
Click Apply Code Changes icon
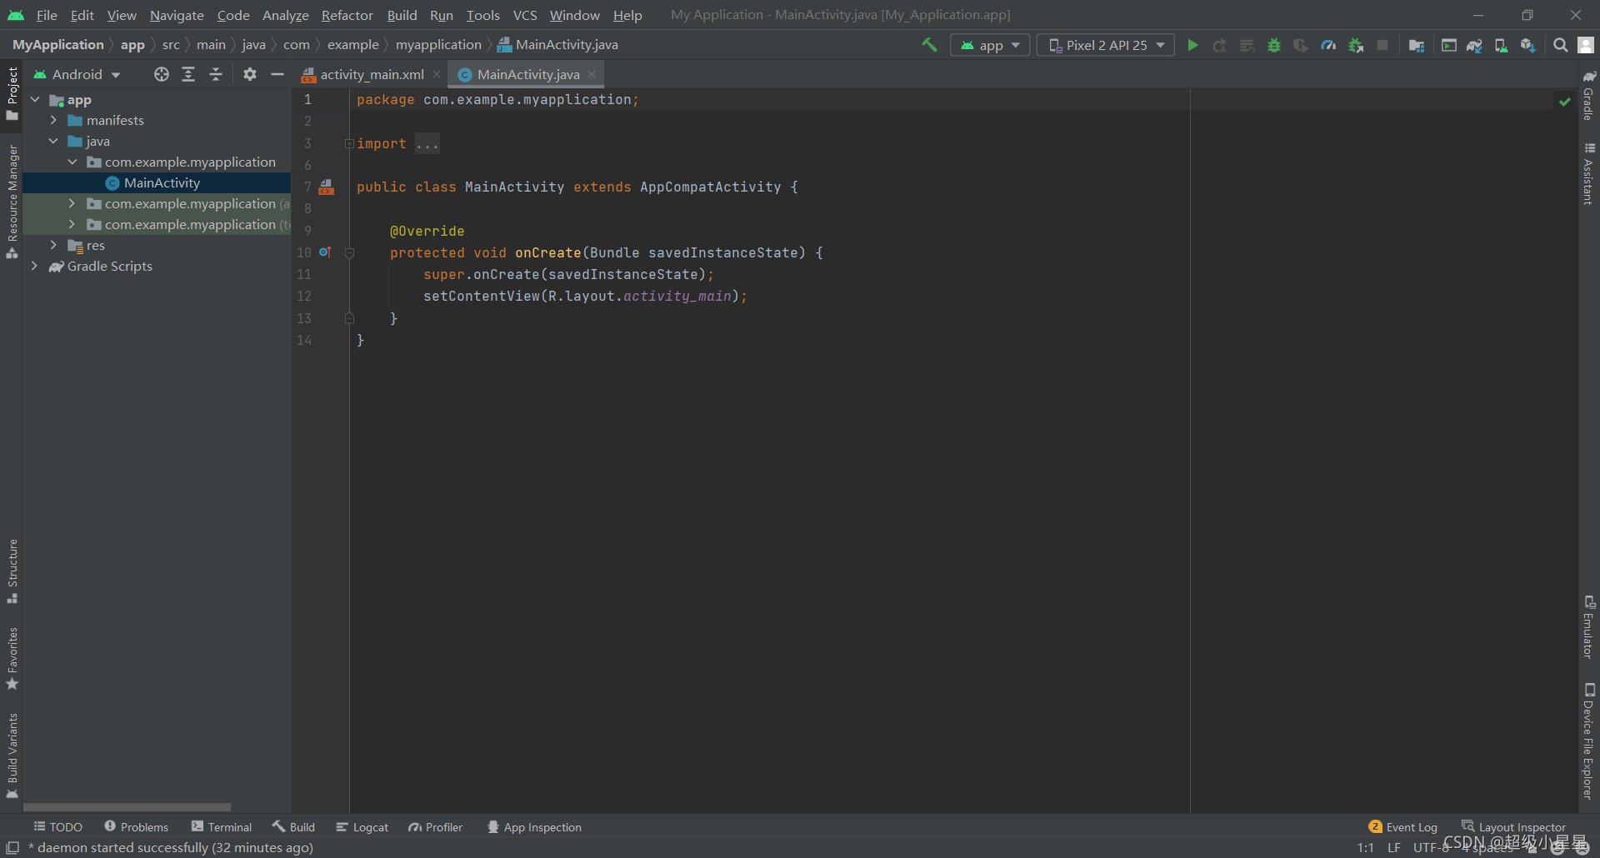[1247, 45]
